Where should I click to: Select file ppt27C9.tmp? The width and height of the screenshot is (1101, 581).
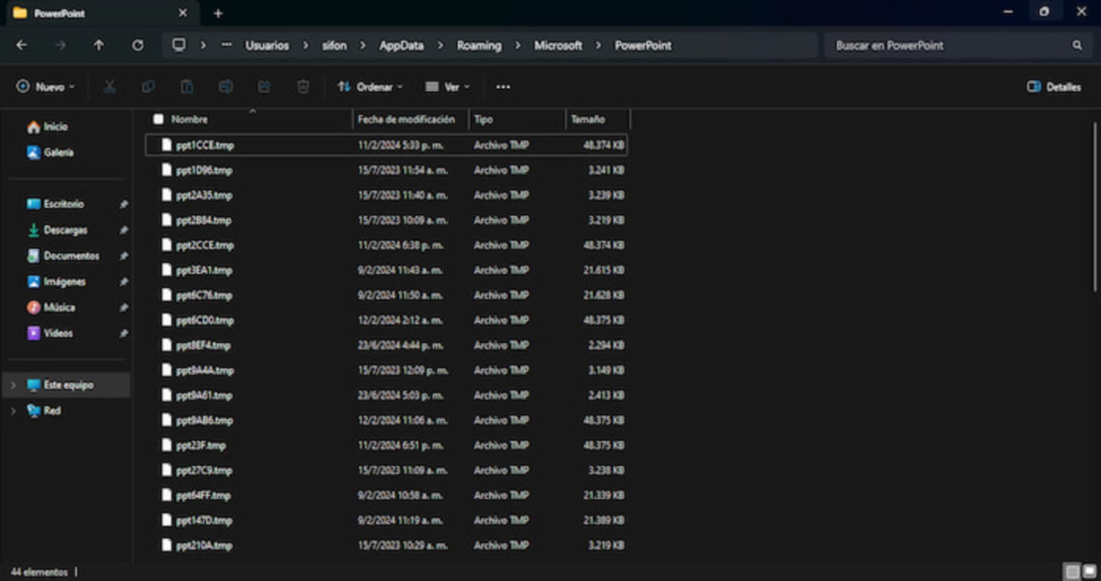click(386, 471)
